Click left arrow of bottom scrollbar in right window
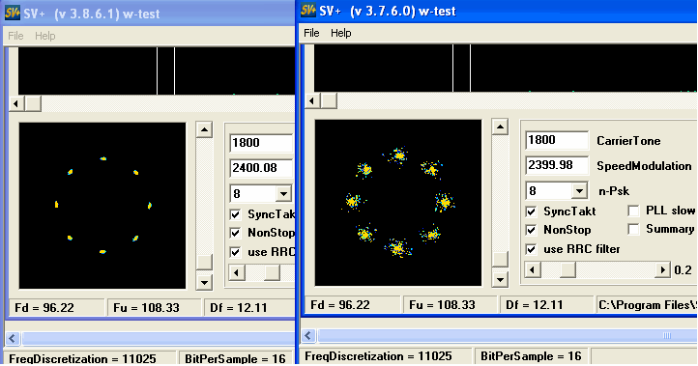 point(308,335)
